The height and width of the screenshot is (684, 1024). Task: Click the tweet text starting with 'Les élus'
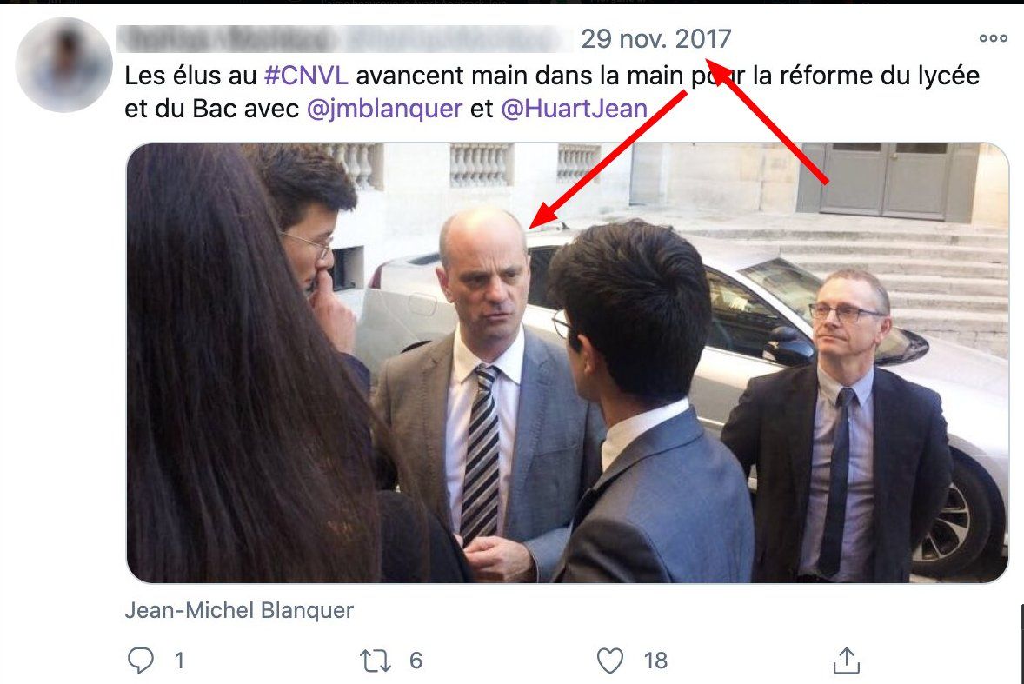click(x=552, y=92)
